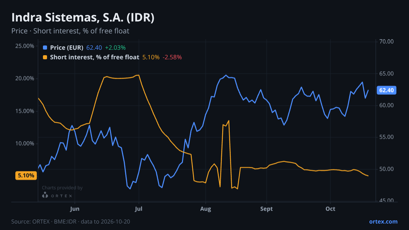409x230 pixels.
Task: Click the +2.03% price change value
Action: point(115,48)
